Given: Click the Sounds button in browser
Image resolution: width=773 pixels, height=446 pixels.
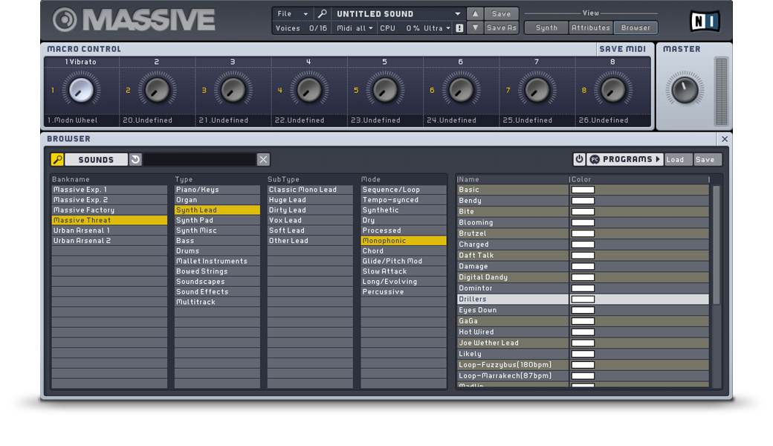Looking at the screenshot, I should 96,160.
